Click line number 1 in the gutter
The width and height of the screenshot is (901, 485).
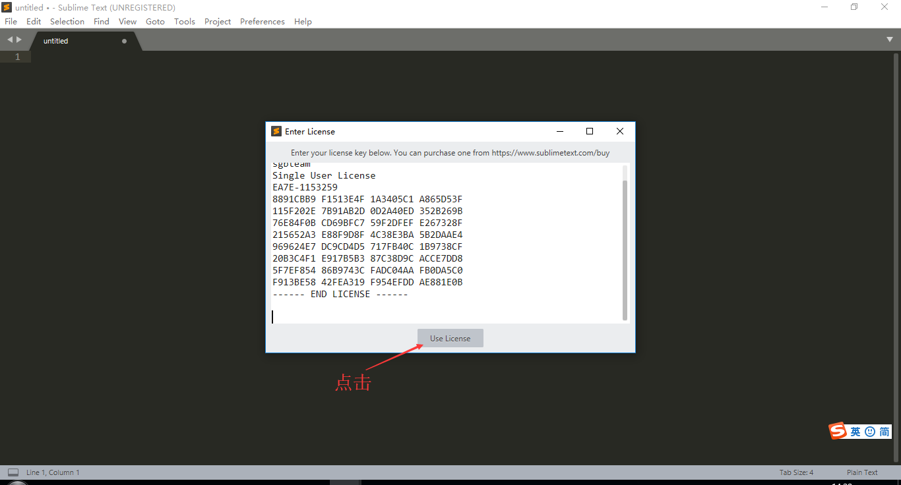point(18,57)
